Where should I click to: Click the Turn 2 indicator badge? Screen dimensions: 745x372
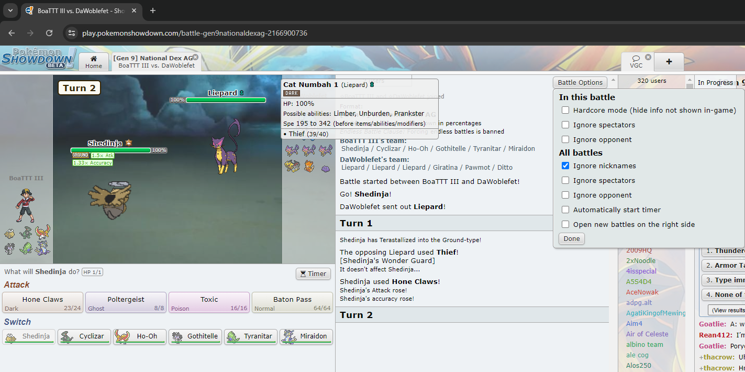click(79, 88)
